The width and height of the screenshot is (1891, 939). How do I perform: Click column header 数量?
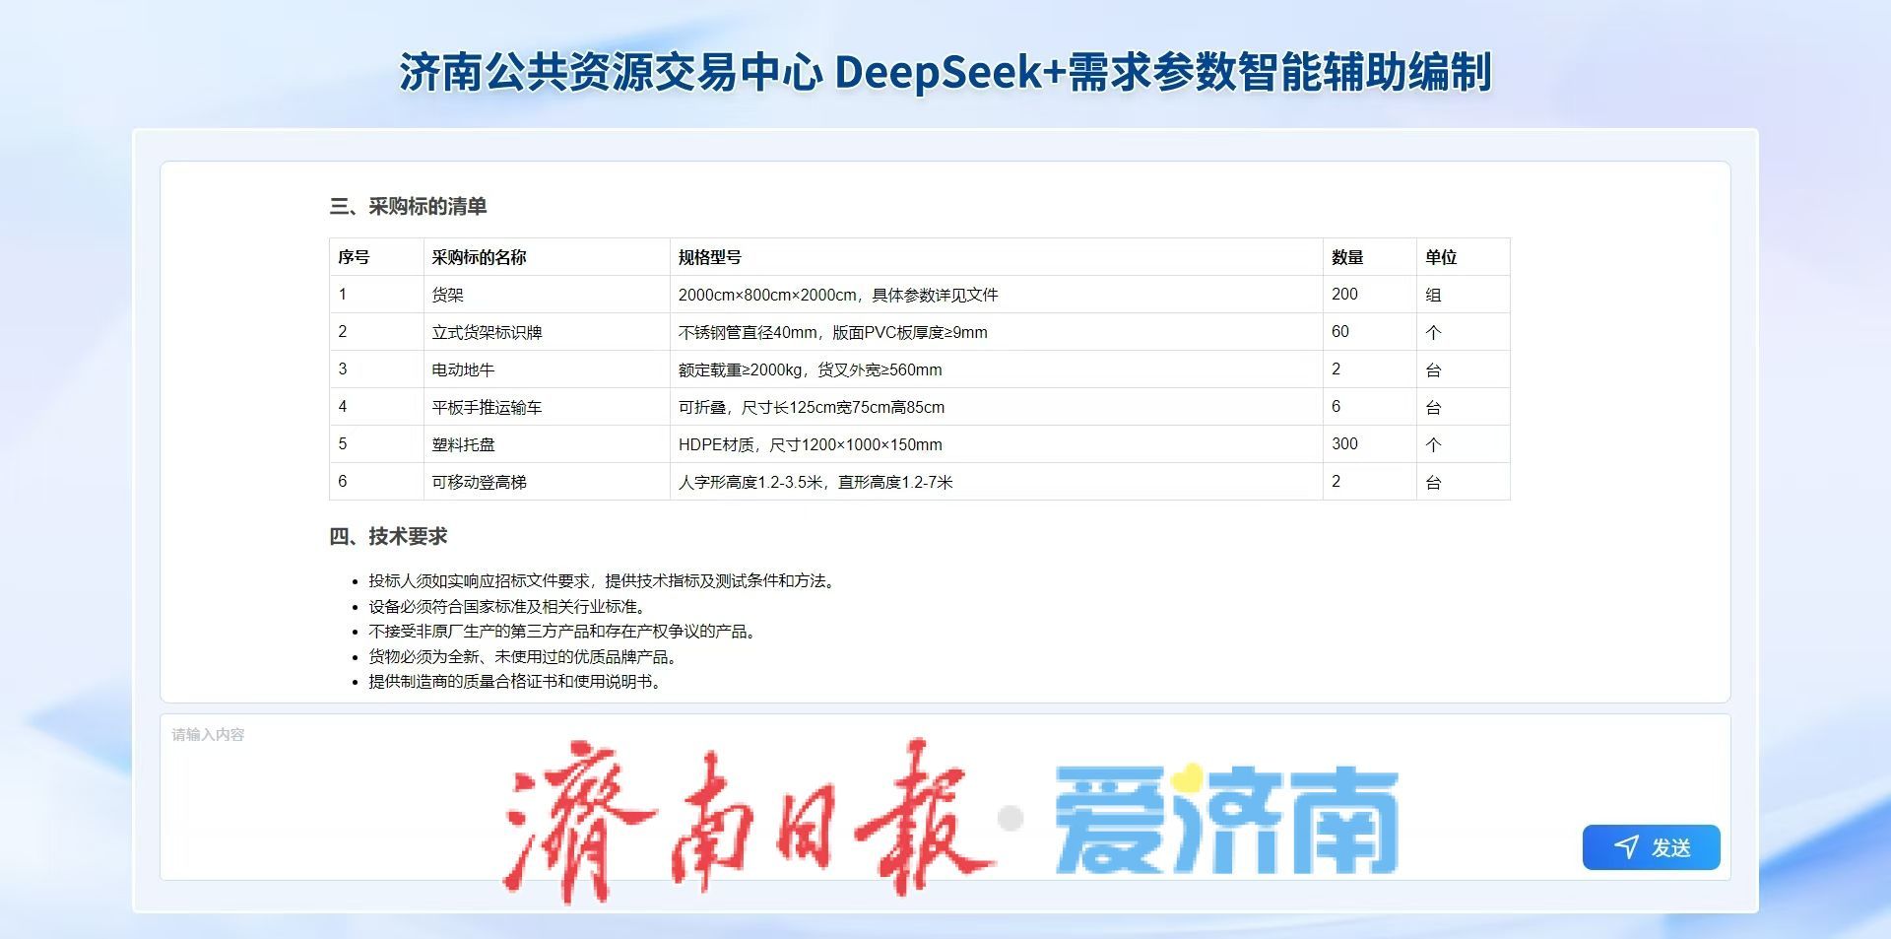pos(1346,257)
